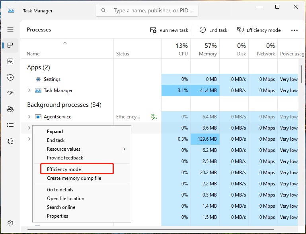Open the Users sidebar icon
Image resolution: width=306 pixels, height=234 pixels.
click(10, 109)
